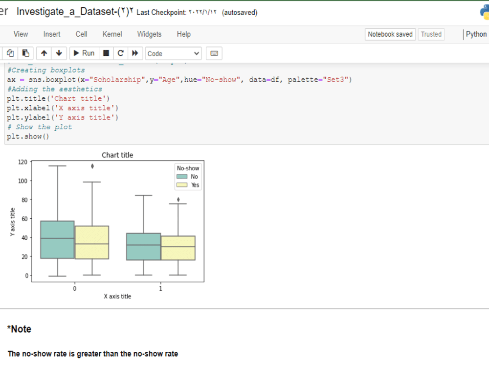
Task: Move the selected cell up
Action: point(44,53)
